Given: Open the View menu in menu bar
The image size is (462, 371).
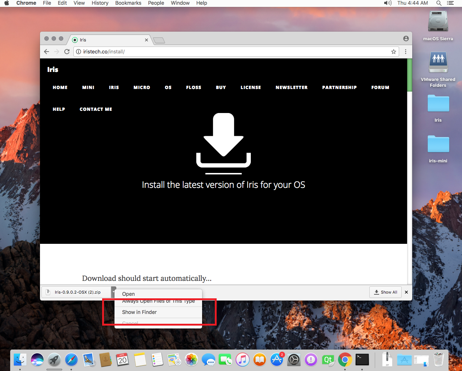Looking at the screenshot, I should (x=79, y=3).
